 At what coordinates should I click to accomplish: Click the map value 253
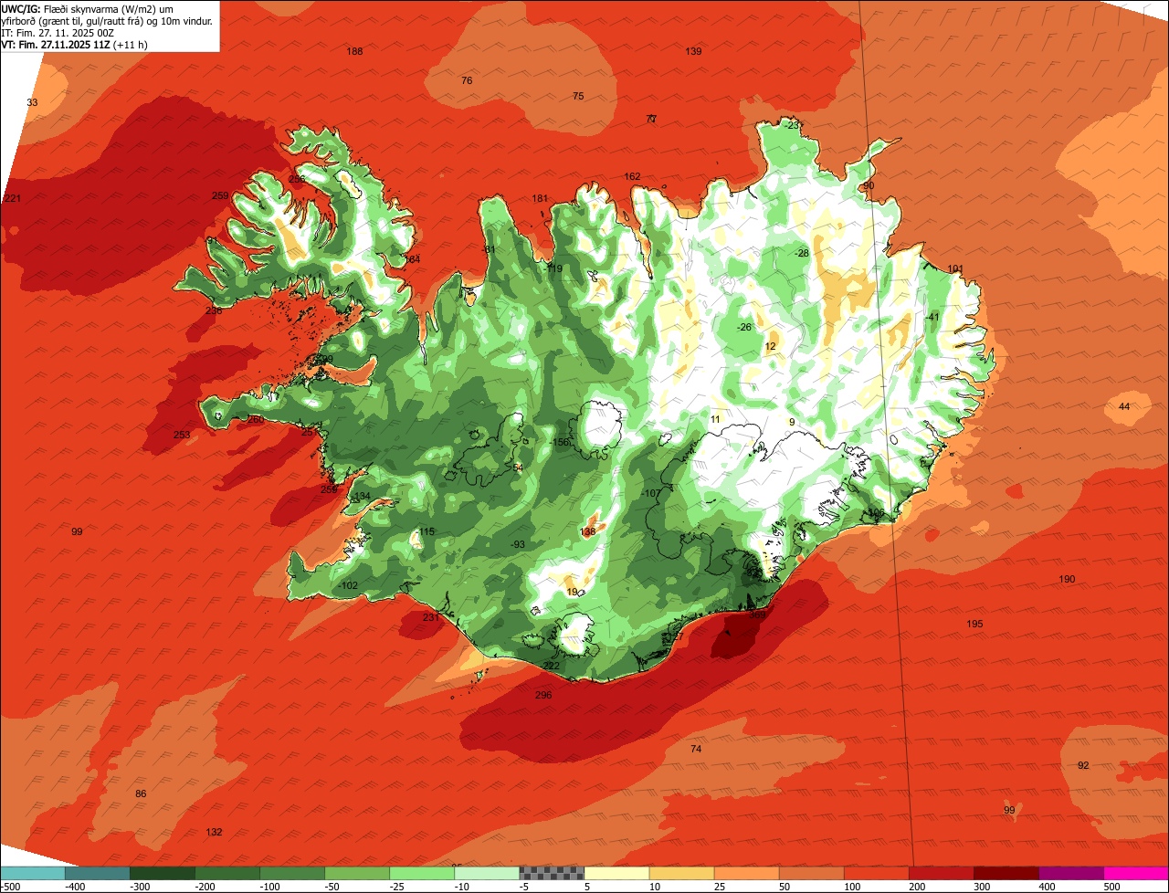182,435
